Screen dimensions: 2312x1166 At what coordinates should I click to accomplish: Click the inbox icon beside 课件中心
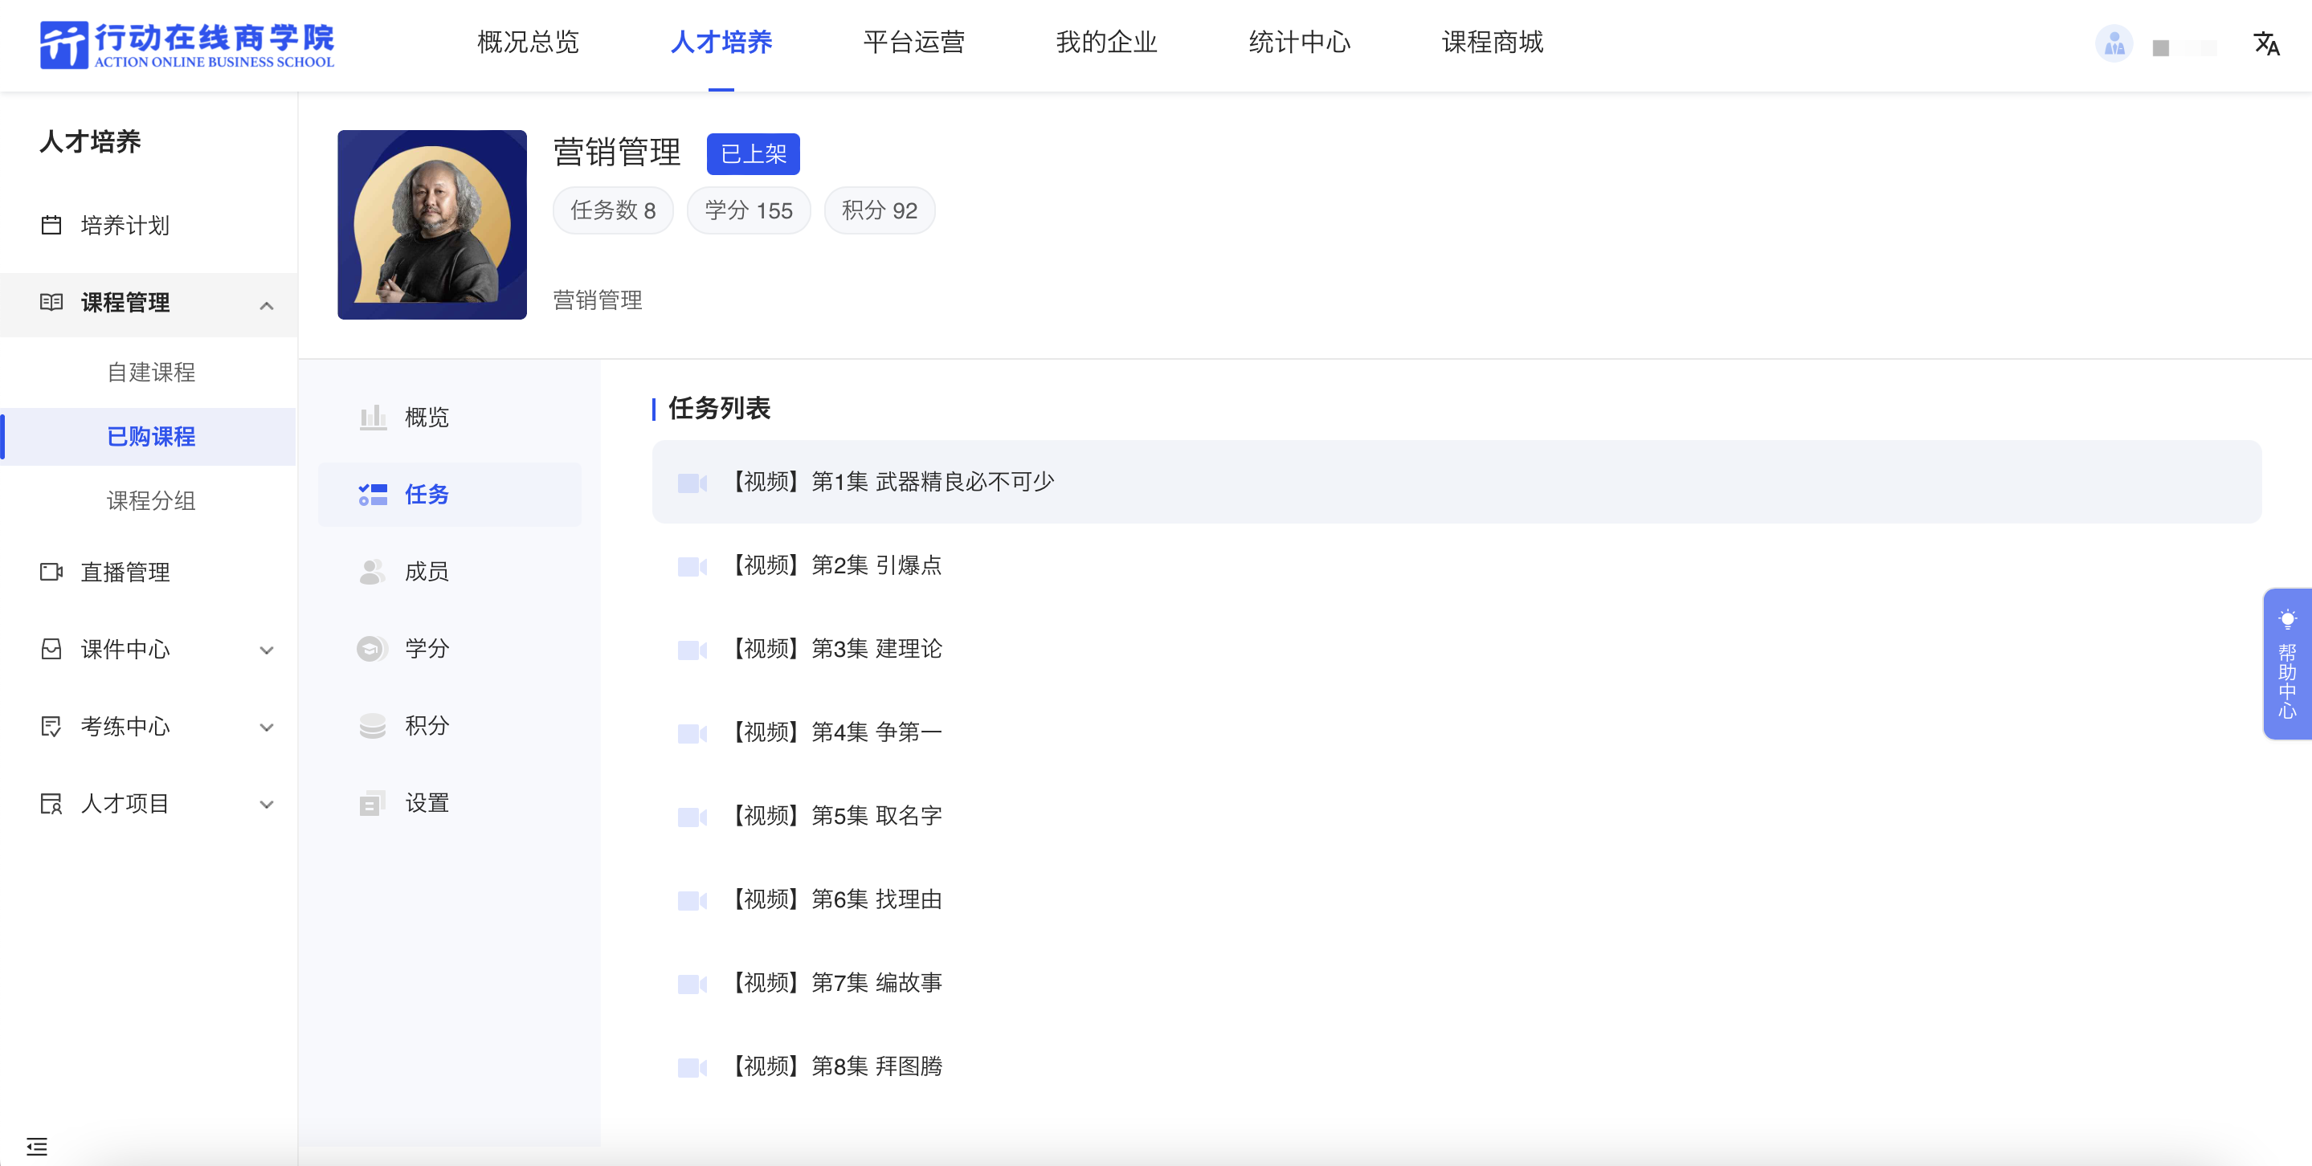(x=51, y=650)
